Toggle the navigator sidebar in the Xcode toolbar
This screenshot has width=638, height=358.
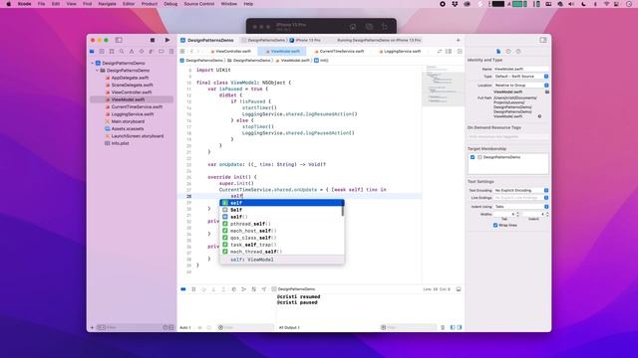click(x=119, y=40)
